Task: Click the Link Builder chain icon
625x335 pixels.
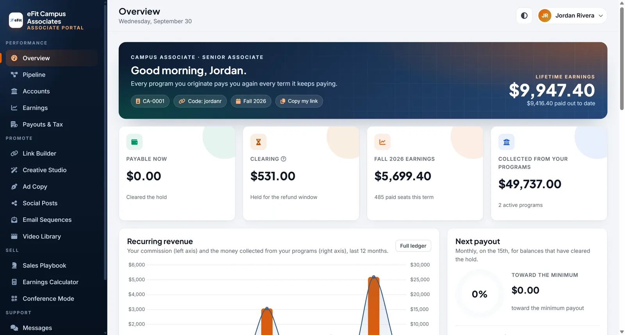Action: coord(14,153)
